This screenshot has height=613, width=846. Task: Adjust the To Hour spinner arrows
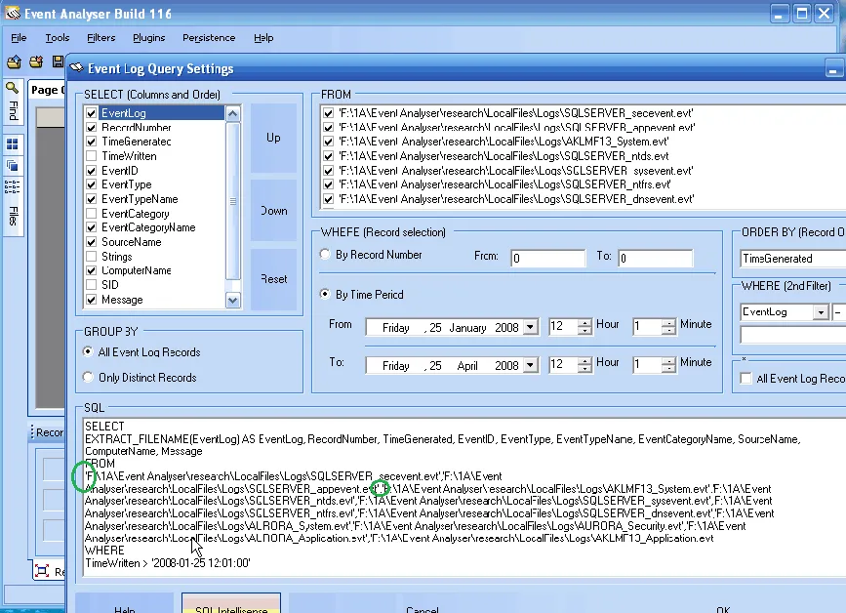tap(584, 365)
